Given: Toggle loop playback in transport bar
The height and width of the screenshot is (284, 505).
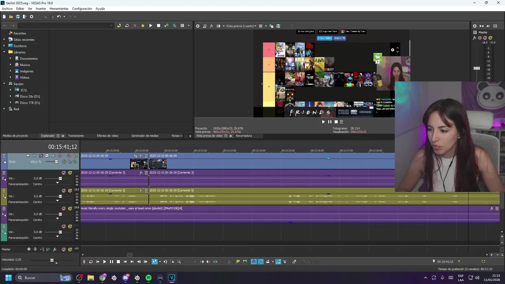Looking at the screenshot, I should [x=91, y=262].
